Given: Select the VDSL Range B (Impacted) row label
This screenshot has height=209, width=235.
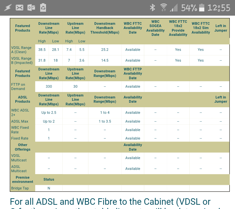Looking at the screenshot, I should click(22, 61).
